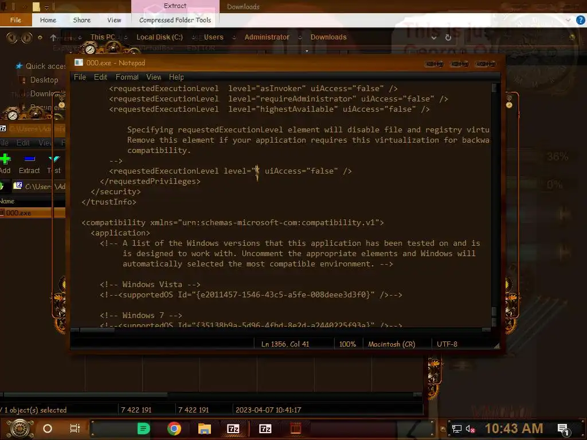Screen dimensions: 587x440
Task: Minimize the Notepad window
Action: [x=435, y=64]
